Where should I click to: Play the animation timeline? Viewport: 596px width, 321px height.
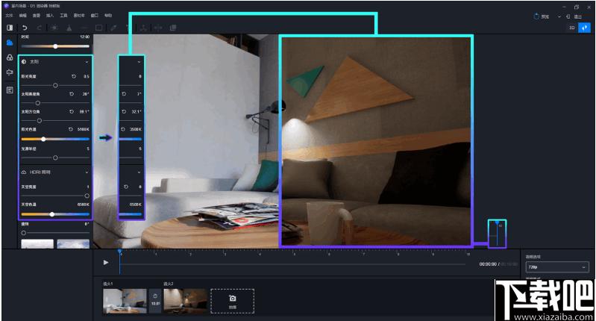(x=106, y=263)
